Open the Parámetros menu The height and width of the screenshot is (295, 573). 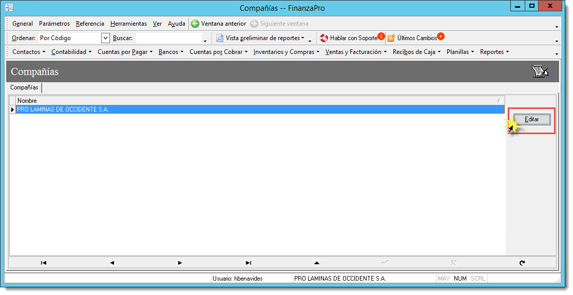tap(54, 24)
